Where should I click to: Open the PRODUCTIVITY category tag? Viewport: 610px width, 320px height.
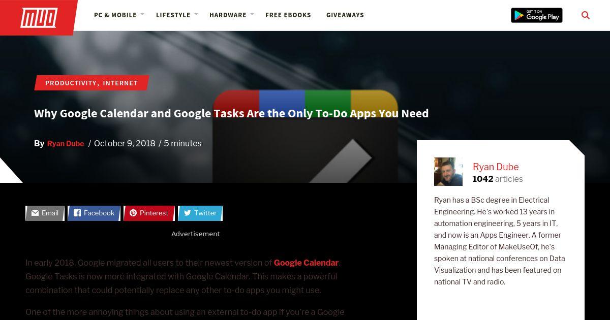[71, 83]
